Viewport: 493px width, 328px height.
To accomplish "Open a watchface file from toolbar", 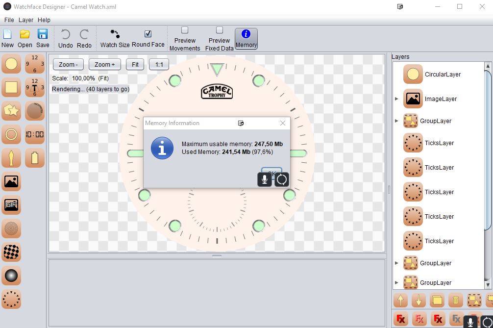I will click(25, 38).
